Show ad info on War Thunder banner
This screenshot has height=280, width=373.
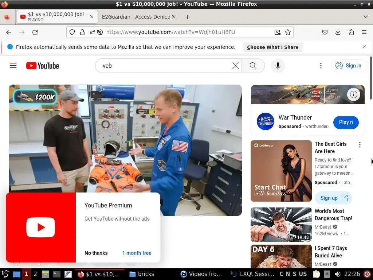[353, 94]
